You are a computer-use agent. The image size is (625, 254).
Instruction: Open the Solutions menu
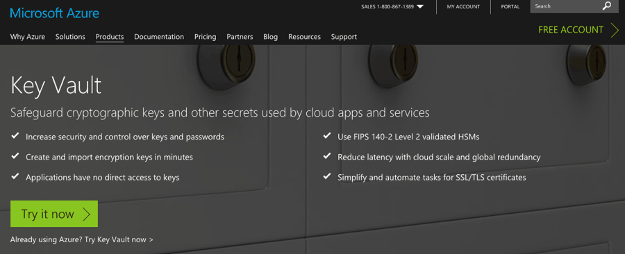pos(70,37)
